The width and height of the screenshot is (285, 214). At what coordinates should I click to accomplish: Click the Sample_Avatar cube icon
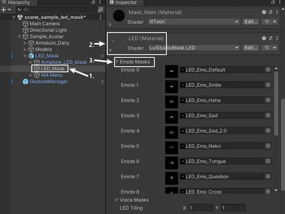25,37
